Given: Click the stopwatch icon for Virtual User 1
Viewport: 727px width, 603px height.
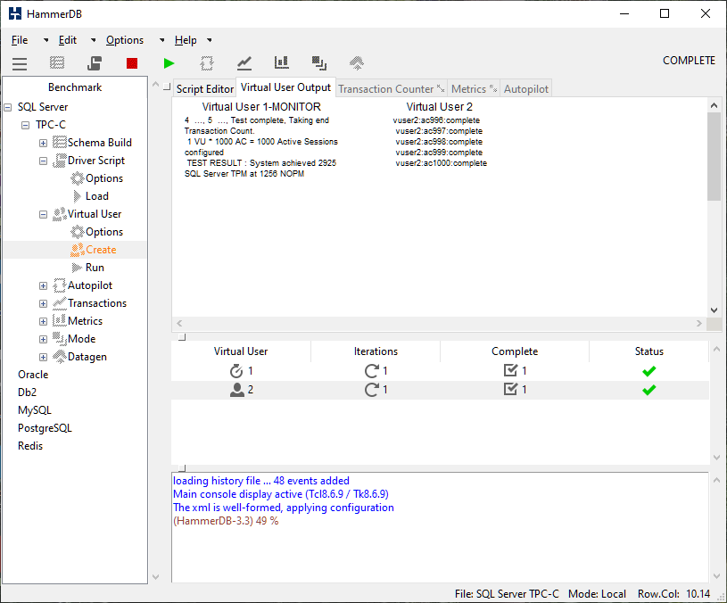Looking at the screenshot, I should 236,371.
